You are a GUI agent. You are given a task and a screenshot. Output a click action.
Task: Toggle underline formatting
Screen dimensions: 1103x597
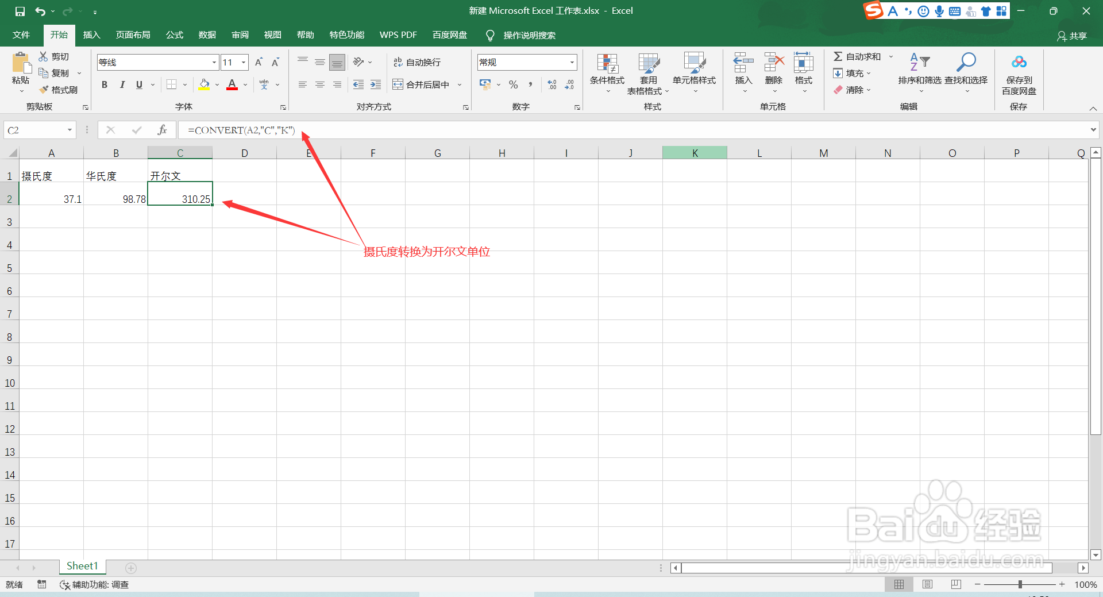(x=139, y=84)
